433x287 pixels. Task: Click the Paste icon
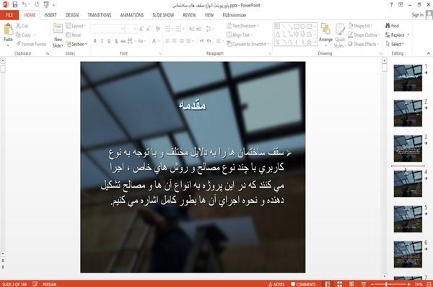(x=8, y=29)
